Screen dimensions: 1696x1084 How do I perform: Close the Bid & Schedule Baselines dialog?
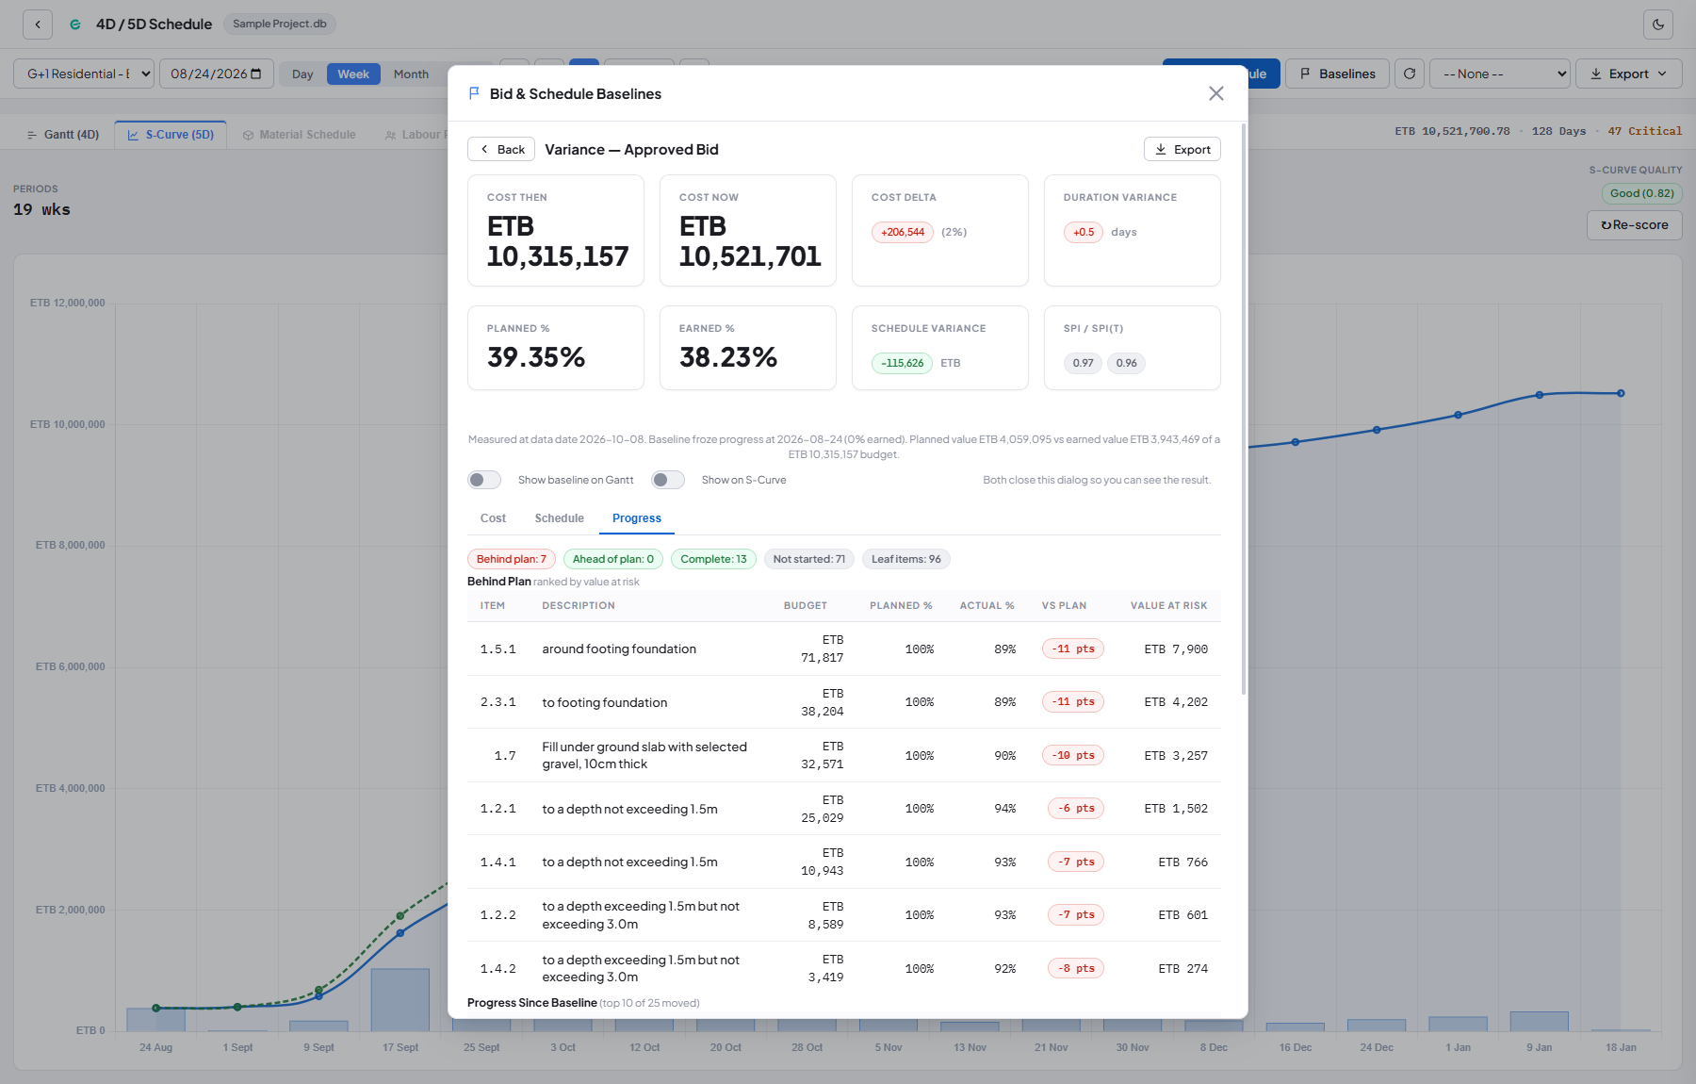1216,93
